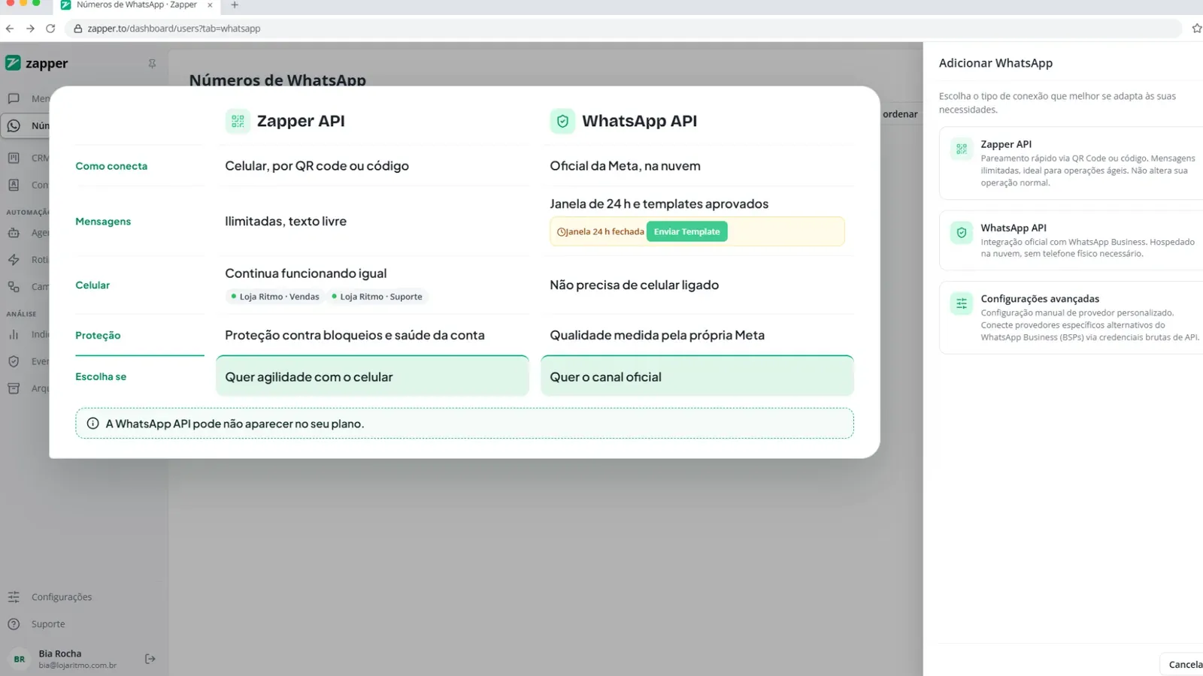Click the 'Proteção' row label
The image size is (1203, 676).
point(98,335)
